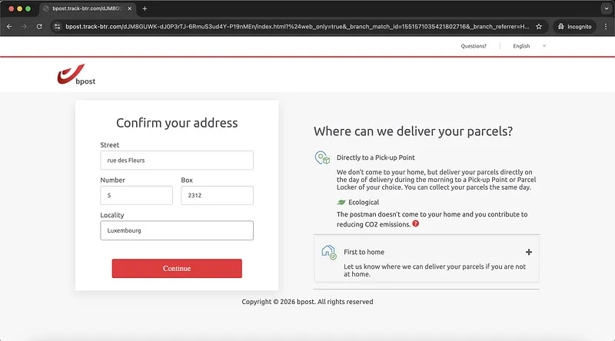Click the browser address bar URL
This screenshot has height=341, width=615.
tap(297, 26)
